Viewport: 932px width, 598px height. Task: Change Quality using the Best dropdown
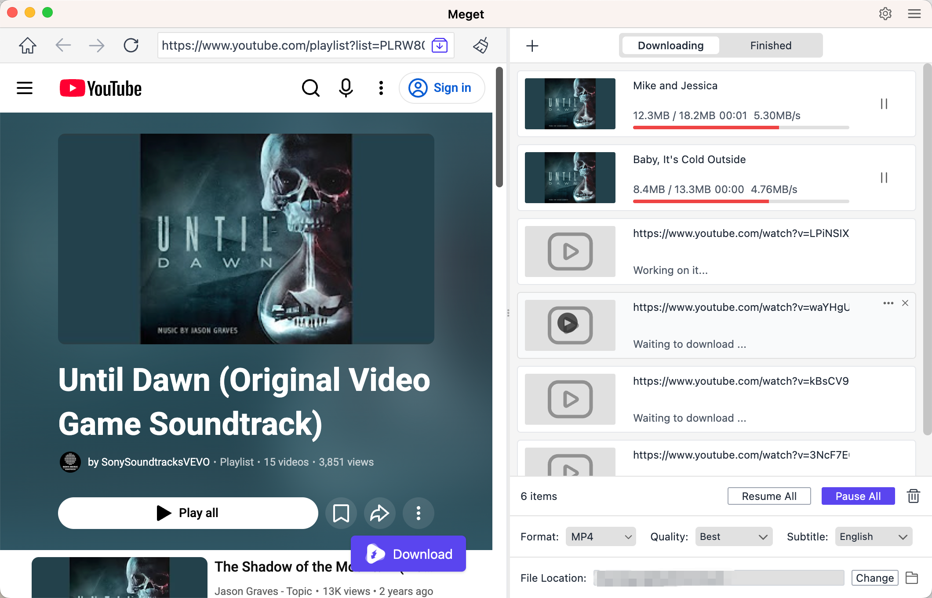pos(733,536)
